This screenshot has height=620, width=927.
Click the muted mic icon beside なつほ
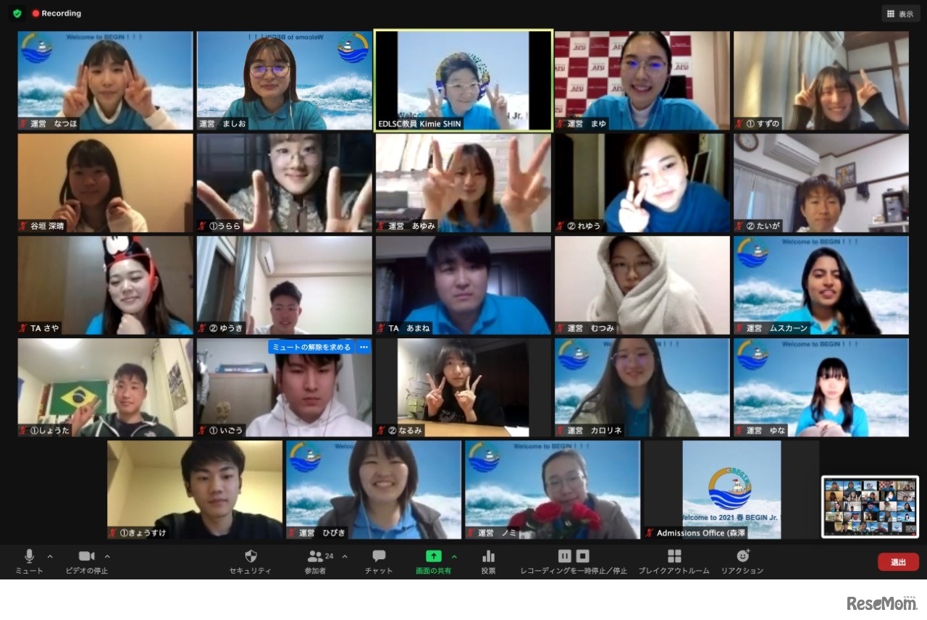coord(23,124)
